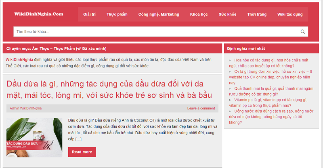Viewport: 323px width, 168px height.
Task: Open Hoa hòe có tác dụng gì link
Action: (x=268, y=63)
